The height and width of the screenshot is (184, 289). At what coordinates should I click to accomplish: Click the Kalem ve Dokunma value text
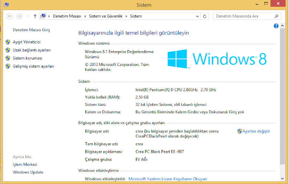[x=190, y=112]
